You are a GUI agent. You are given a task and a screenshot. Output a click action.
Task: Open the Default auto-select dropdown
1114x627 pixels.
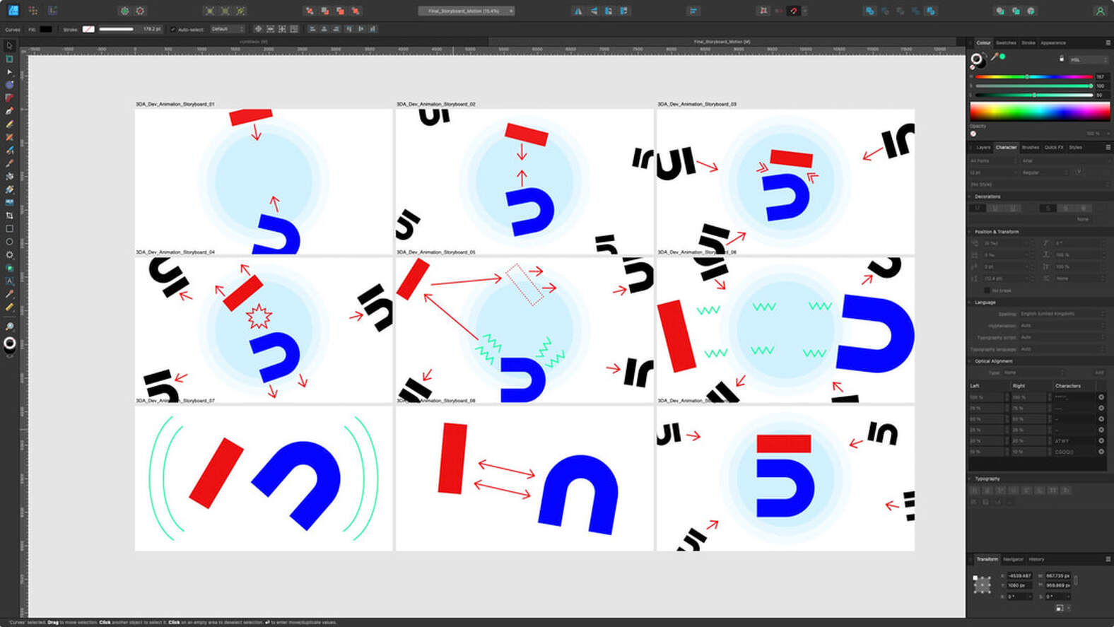(x=228, y=29)
